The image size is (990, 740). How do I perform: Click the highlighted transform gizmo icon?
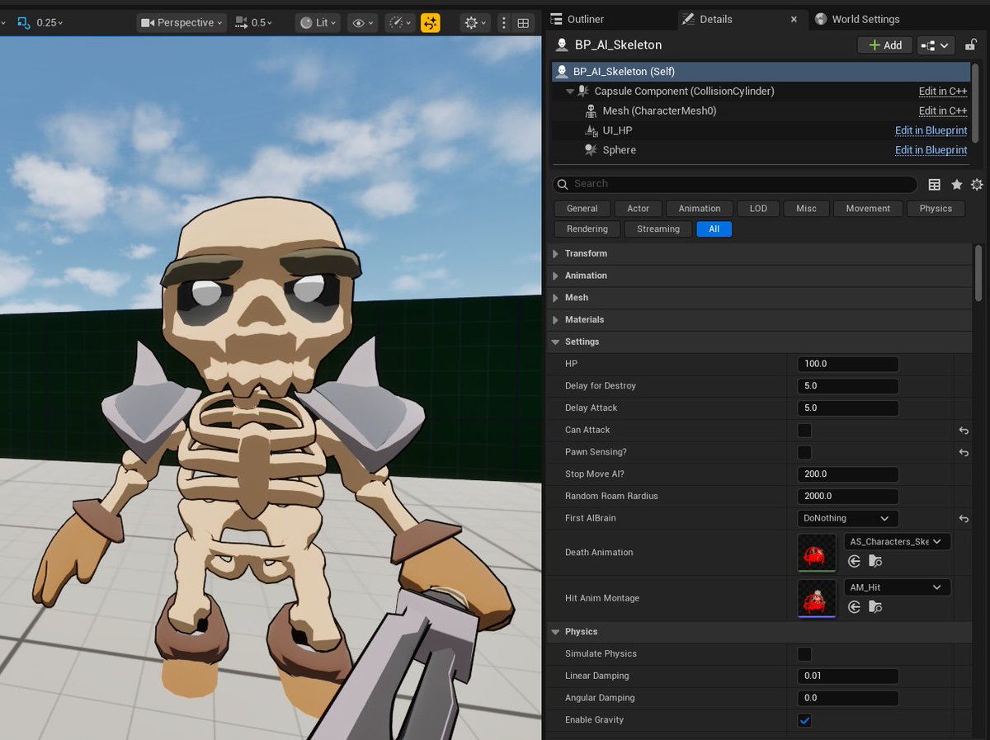click(430, 22)
